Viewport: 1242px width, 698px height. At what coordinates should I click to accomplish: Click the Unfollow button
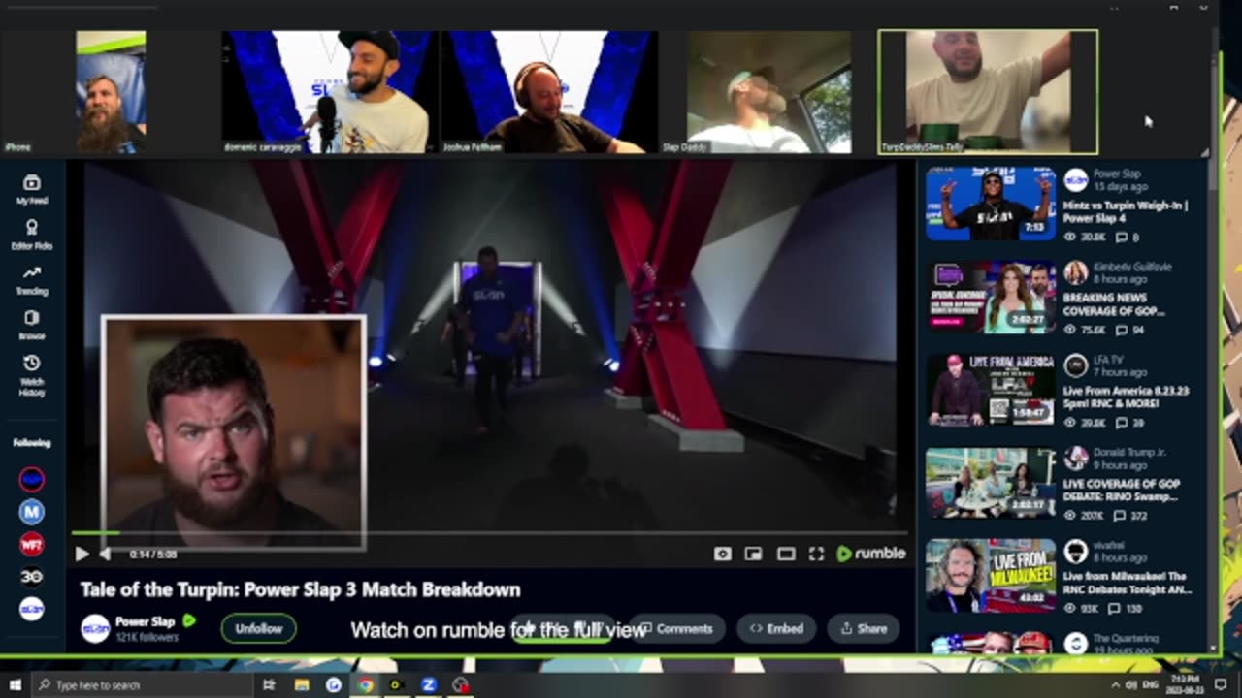pos(259,628)
